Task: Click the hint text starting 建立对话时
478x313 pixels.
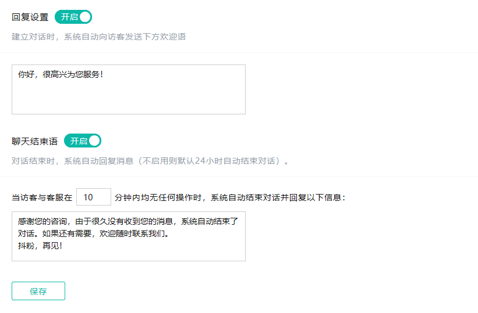Action: click(x=99, y=37)
